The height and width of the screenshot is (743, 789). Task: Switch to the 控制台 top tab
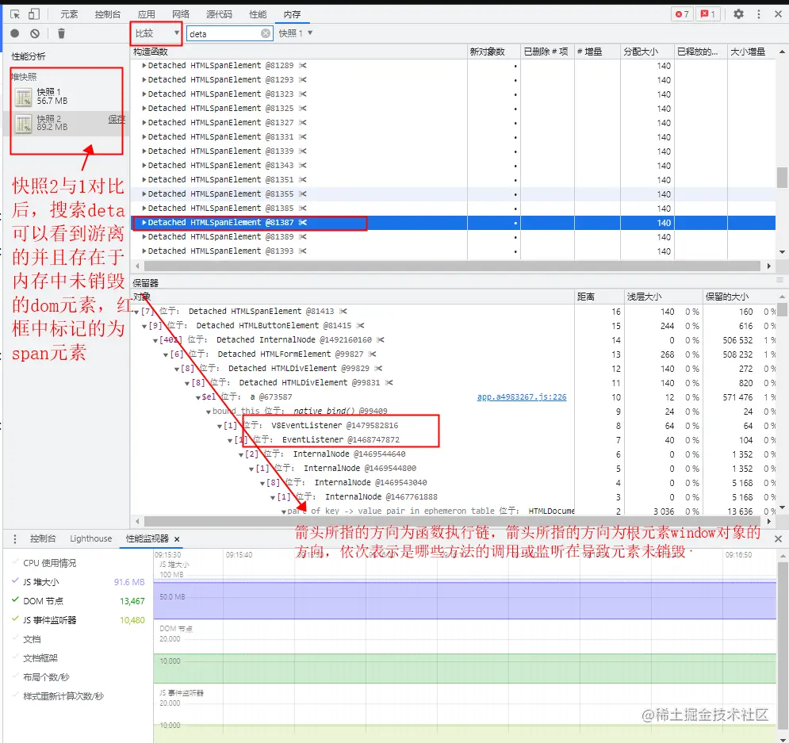[x=108, y=14]
